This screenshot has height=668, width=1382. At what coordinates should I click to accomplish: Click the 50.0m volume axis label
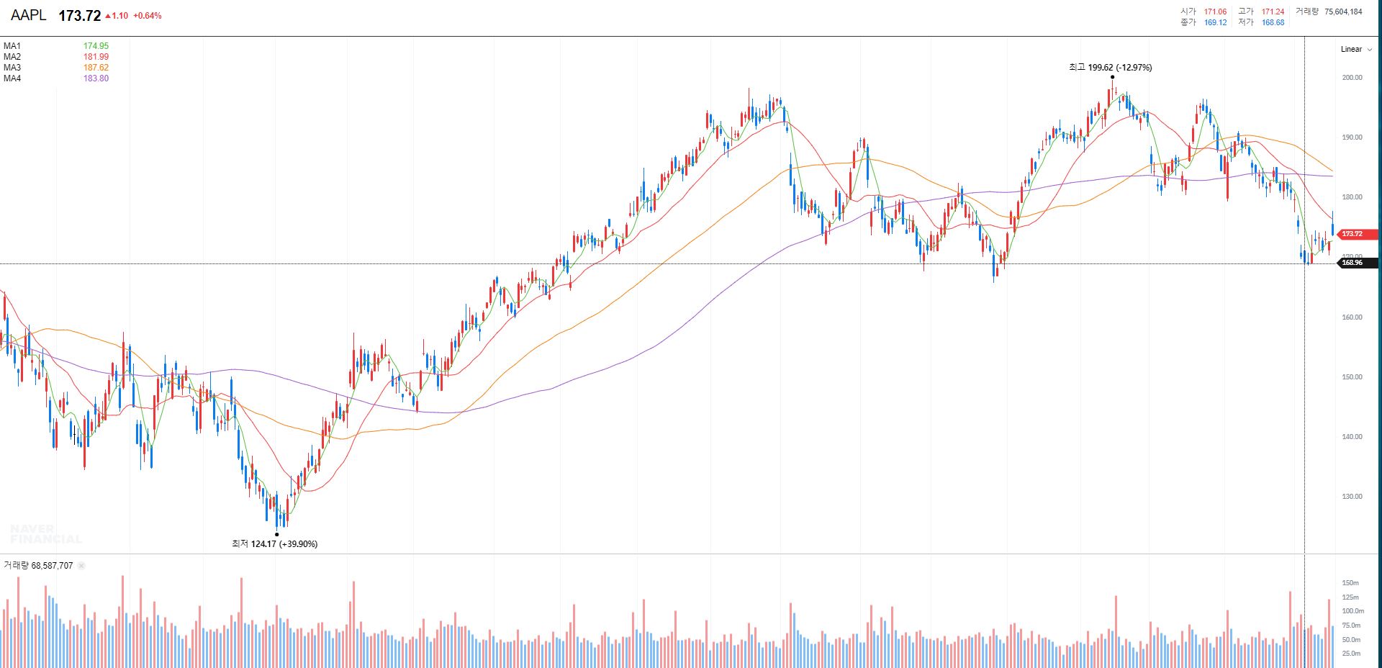pos(1351,640)
